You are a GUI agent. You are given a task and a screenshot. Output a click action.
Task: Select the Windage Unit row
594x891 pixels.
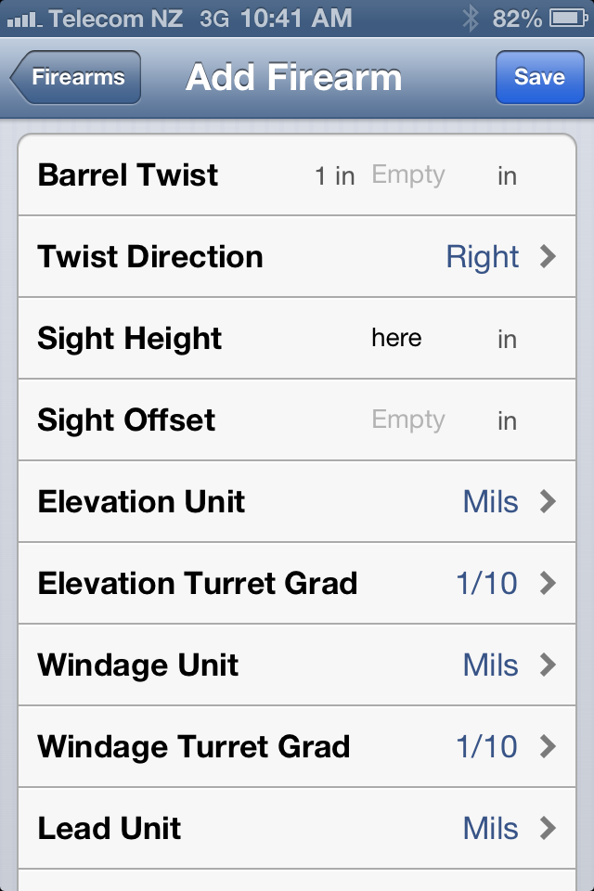pos(297,665)
